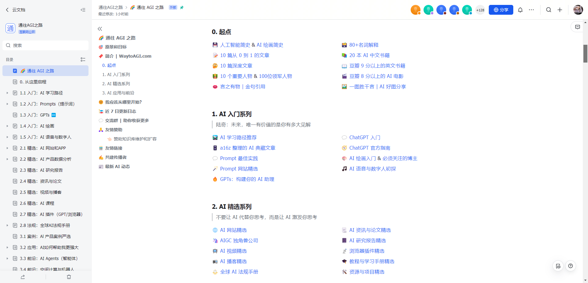The width and height of the screenshot is (588, 283).
Task: Open the more options ellipsis menu
Action: click(x=531, y=10)
